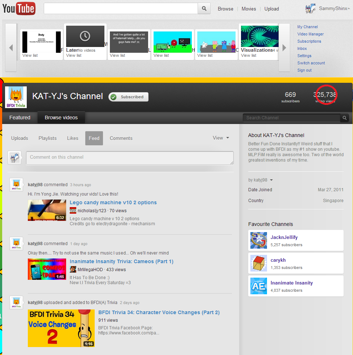Click katyj98 avatar on 1 day ago comment
Screen dimensions: 353x355
pyautogui.click(x=16, y=244)
